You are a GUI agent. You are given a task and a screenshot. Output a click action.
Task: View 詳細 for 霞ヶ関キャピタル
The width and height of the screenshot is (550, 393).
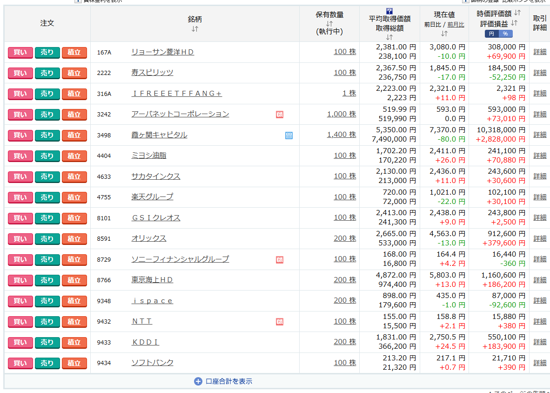click(540, 135)
